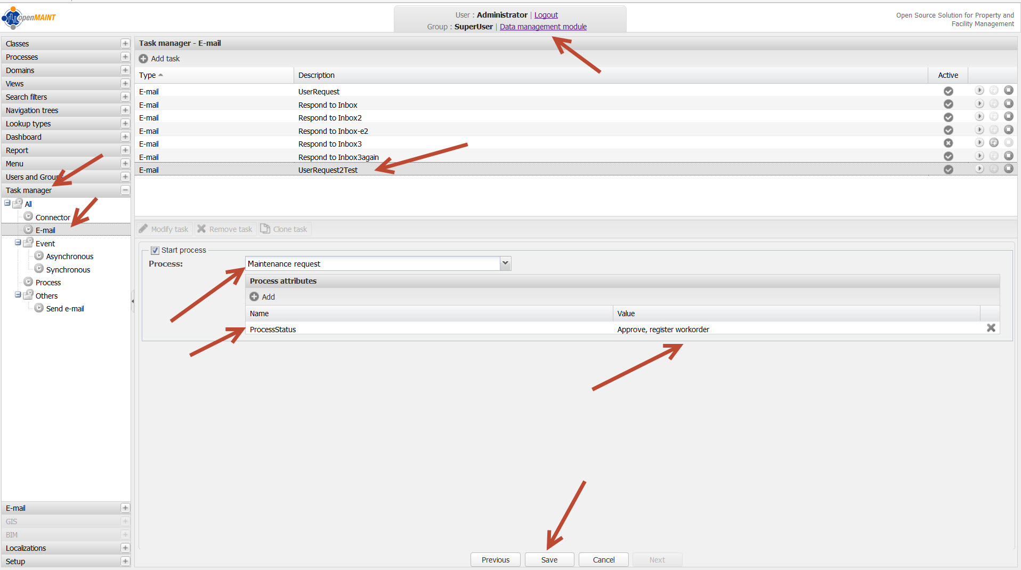The height and width of the screenshot is (570, 1021).
Task: Open the Data management module link
Action: click(x=543, y=27)
